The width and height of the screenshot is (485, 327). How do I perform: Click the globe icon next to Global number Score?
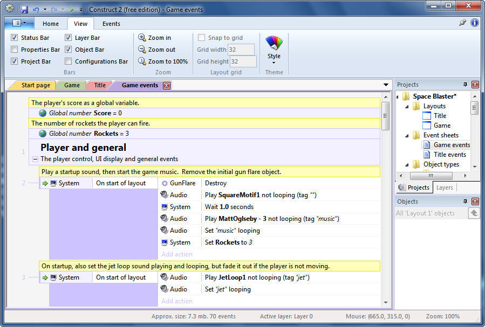tap(43, 113)
